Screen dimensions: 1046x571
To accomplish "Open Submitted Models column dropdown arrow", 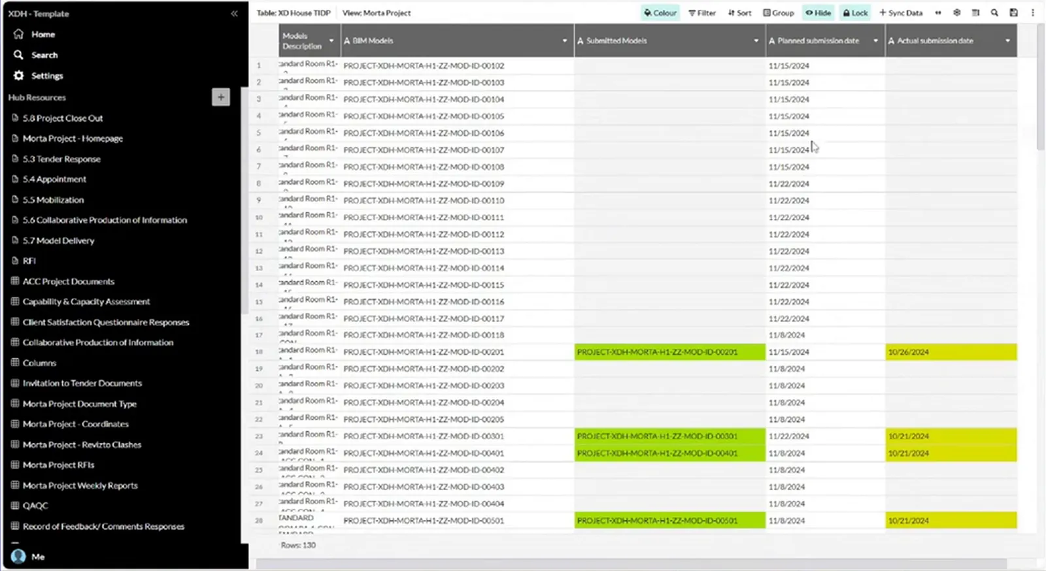I will pos(756,41).
